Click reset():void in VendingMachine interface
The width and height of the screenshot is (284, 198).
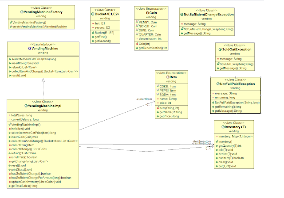pyautogui.click(x=19, y=76)
